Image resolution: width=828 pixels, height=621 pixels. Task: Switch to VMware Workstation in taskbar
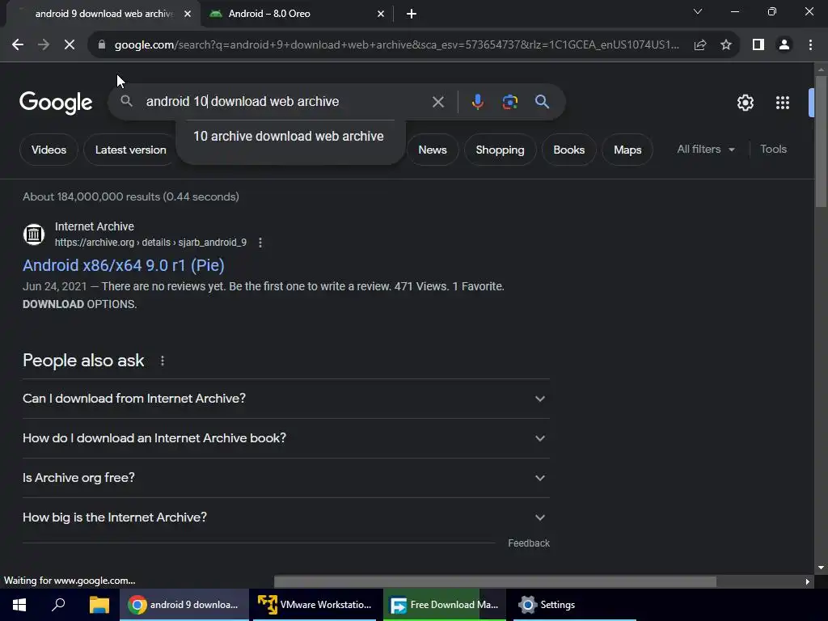point(315,605)
